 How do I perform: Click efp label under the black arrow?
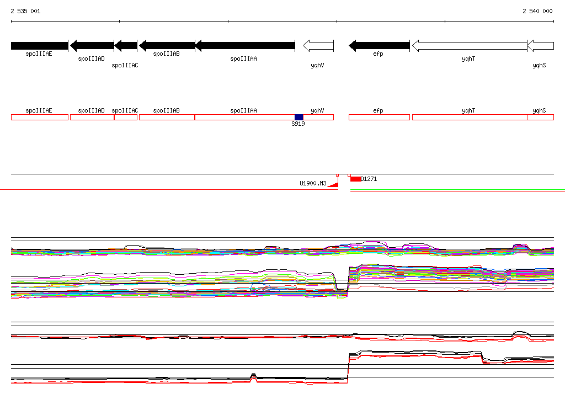point(378,54)
